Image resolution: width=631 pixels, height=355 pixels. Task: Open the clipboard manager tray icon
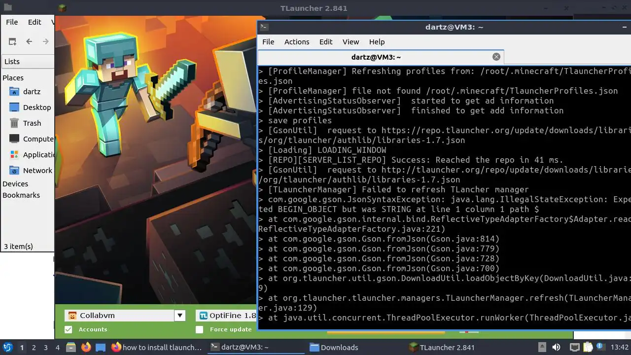[588, 347]
